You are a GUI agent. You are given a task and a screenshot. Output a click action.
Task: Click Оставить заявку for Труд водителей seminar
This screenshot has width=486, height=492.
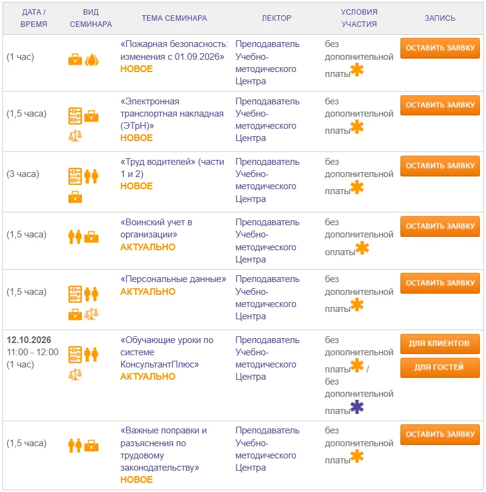pos(440,165)
